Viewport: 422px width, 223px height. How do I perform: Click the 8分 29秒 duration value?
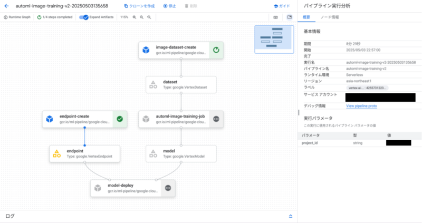pyautogui.click(x=353, y=44)
